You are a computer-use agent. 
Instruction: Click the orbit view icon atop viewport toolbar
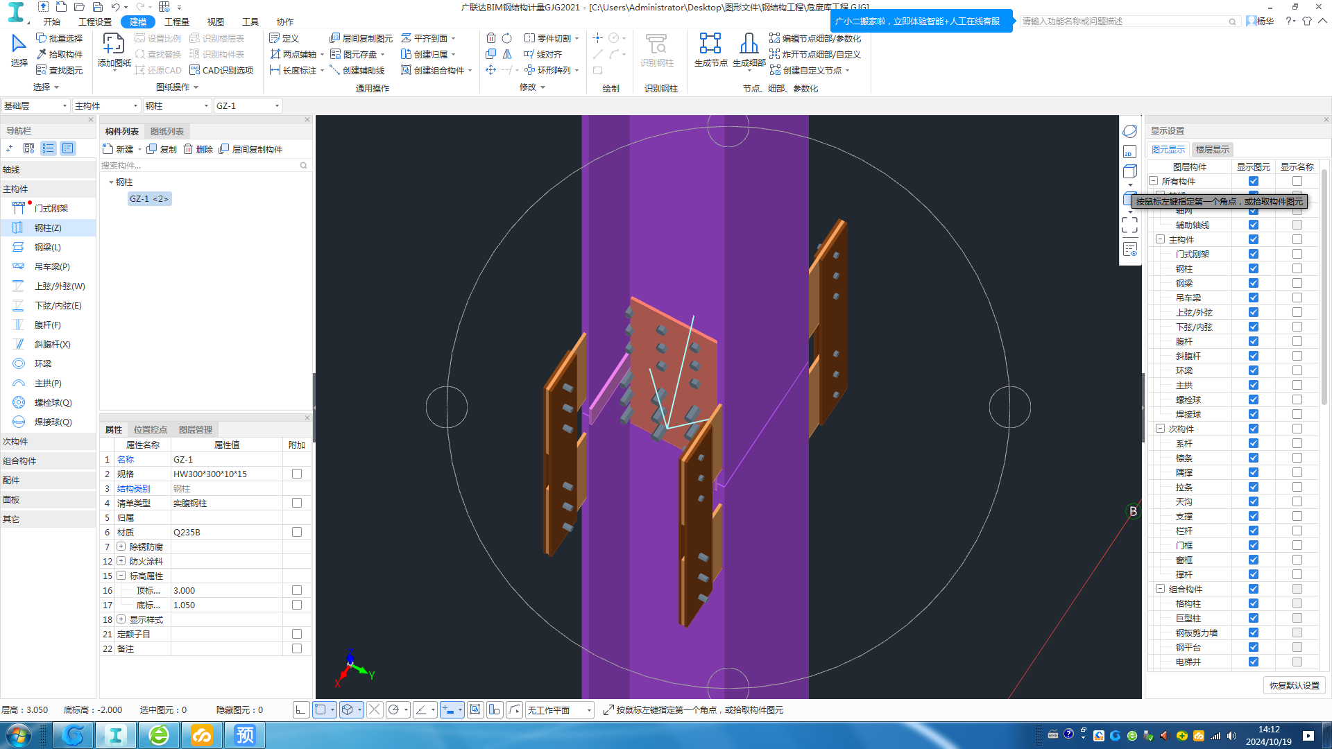(x=1129, y=131)
